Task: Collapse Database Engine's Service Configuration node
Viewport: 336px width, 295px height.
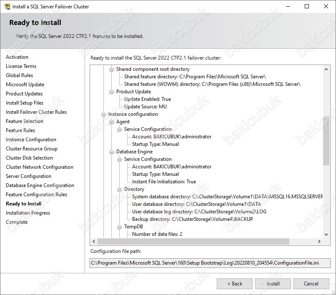Action: click(x=119, y=160)
